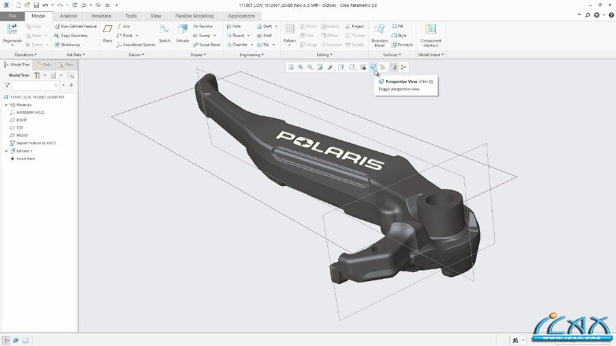This screenshot has height=346, width=616.
Task: Click the Save icon in quick access toolbar
Action: pyautogui.click(x=36, y=5)
